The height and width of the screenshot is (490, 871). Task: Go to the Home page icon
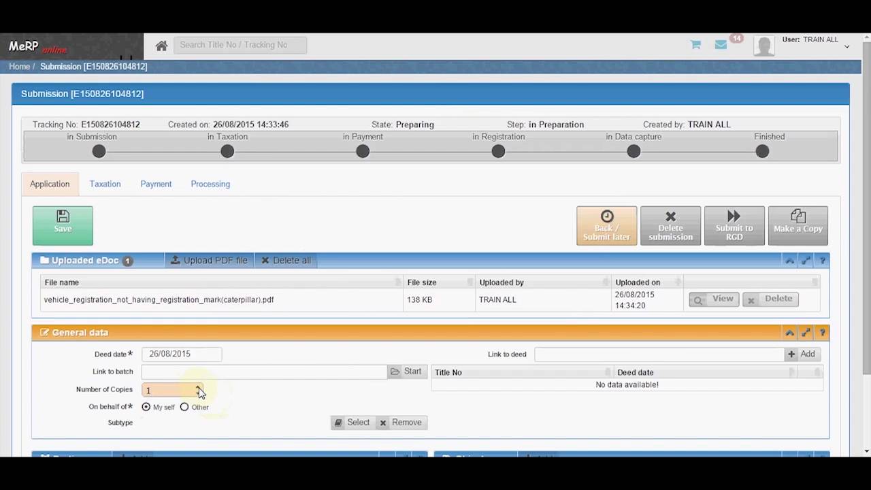pyautogui.click(x=161, y=46)
